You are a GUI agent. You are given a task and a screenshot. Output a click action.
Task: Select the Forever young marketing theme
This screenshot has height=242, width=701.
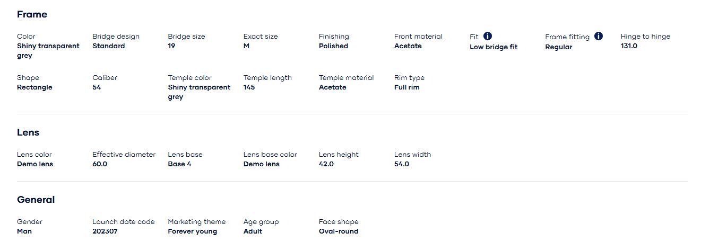pos(192,231)
